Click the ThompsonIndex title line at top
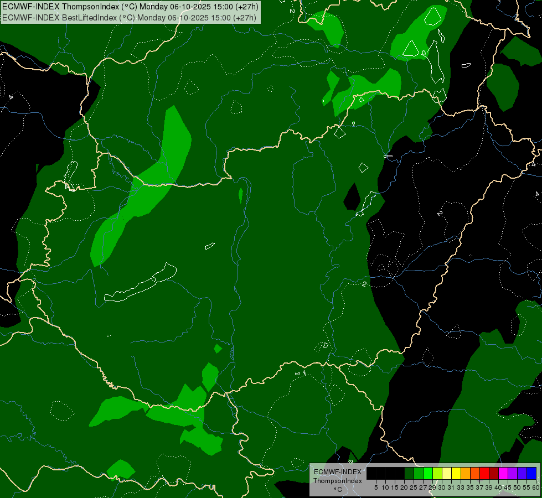 coord(130,7)
